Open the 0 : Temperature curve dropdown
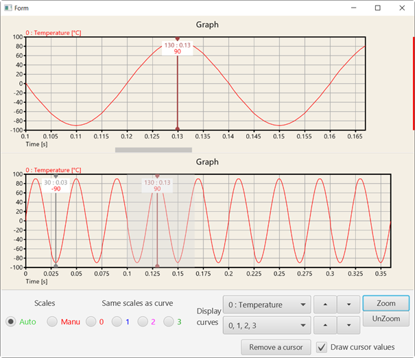Viewport: 415px width, 358px height. pyautogui.click(x=267, y=305)
